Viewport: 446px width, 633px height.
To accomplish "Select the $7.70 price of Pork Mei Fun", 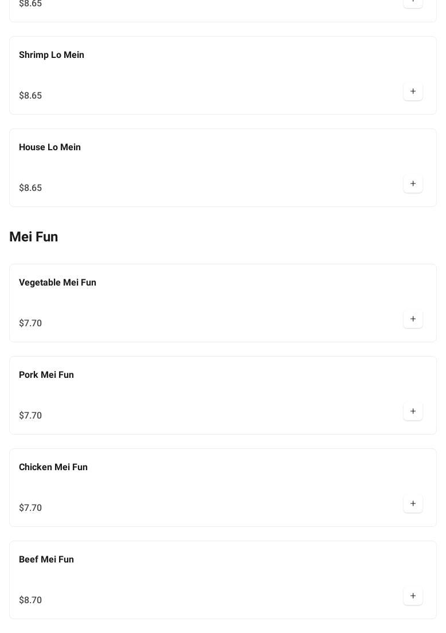I will click(30, 416).
